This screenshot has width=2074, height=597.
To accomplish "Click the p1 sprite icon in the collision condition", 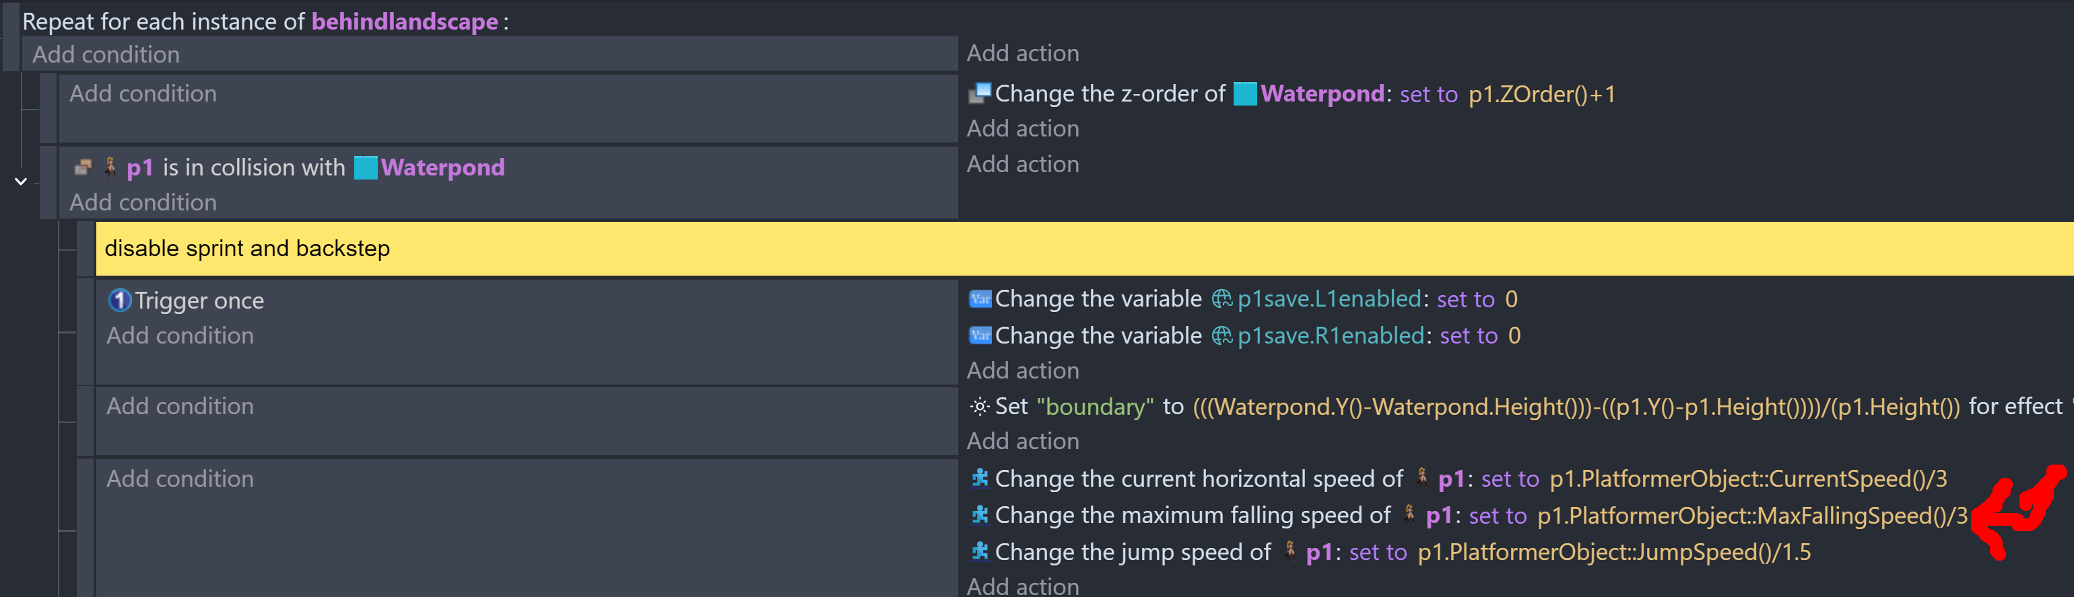I will [110, 167].
